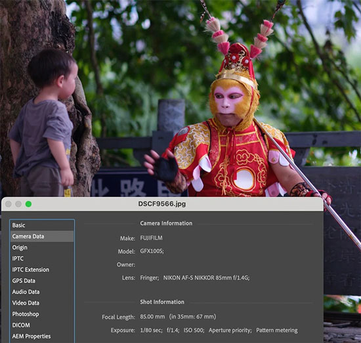Screen dimensions: 361x343
Task: Open the Photoshop metadata section
Action: click(x=42, y=313)
